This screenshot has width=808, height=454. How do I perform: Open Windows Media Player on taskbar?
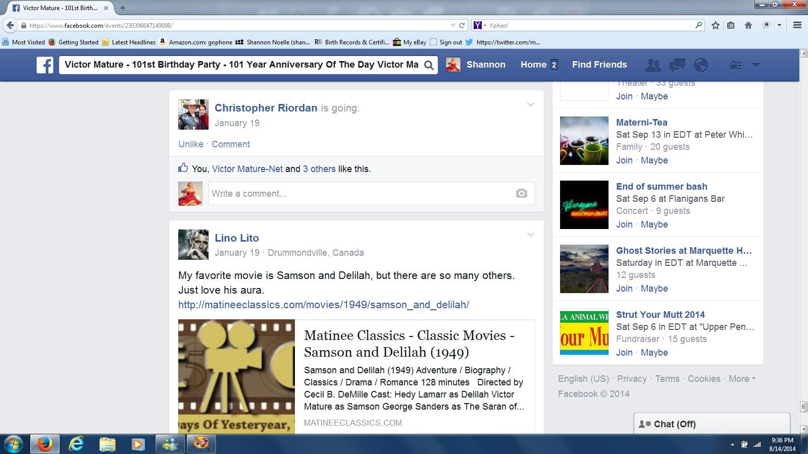[137, 444]
